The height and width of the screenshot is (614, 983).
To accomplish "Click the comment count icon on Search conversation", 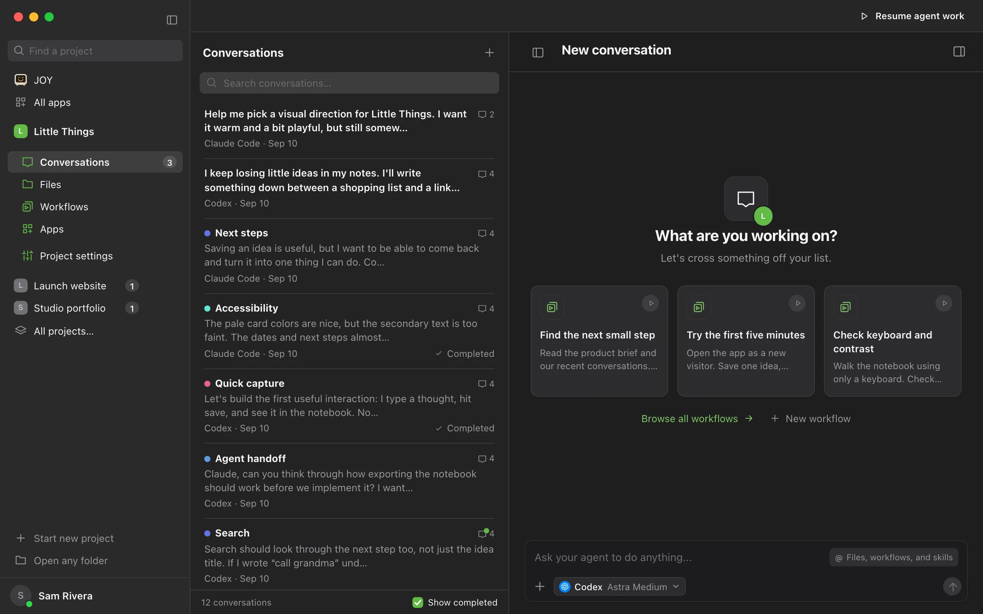I will (x=483, y=533).
